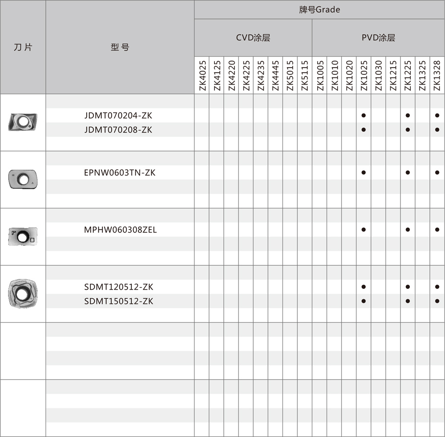Click the ZK4025 column header
The width and height of the screenshot is (445, 437).
pos(202,75)
